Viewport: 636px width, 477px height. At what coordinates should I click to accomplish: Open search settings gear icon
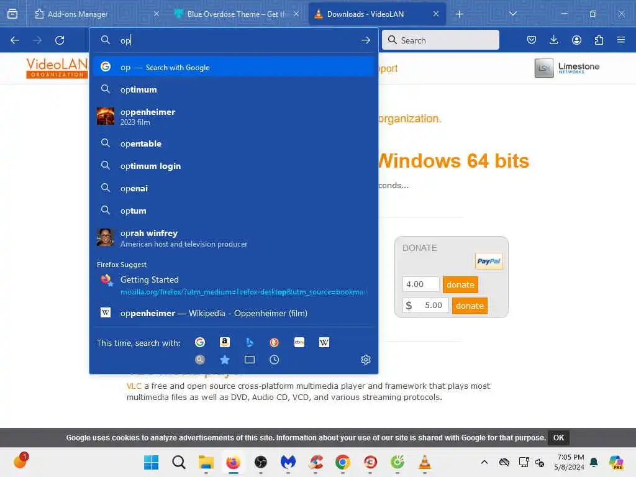(x=365, y=360)
